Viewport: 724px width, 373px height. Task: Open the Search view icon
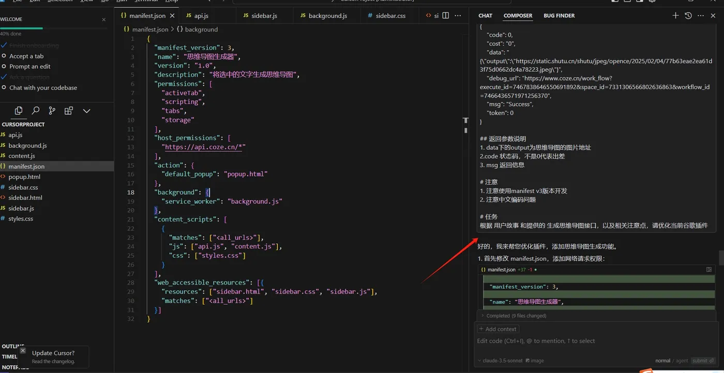[36, 111]
